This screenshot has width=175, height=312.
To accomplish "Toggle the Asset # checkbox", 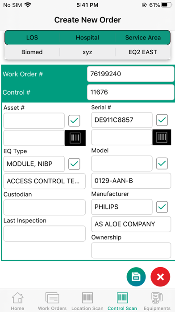I will [x=74, y=121].
